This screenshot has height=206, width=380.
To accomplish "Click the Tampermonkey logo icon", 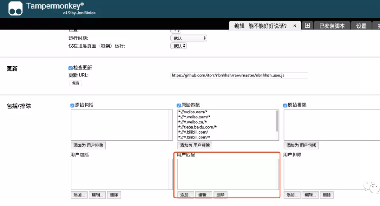I will [16, 8].
